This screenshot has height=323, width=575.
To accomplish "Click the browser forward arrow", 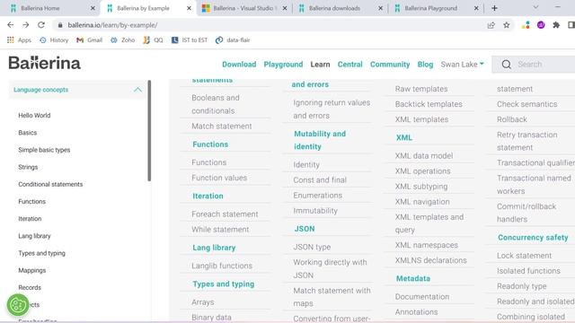I will [26, 25].
